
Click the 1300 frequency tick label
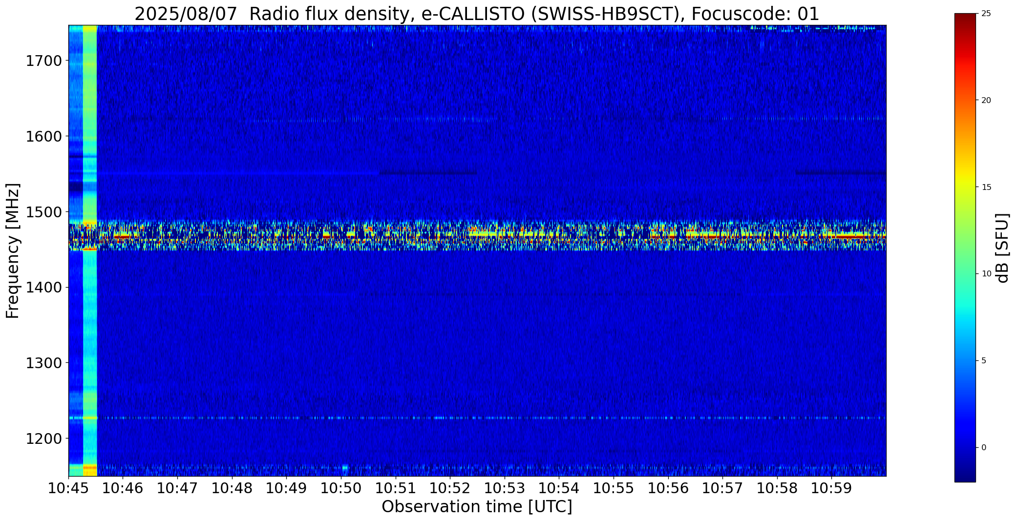click(x=43, y=363)
